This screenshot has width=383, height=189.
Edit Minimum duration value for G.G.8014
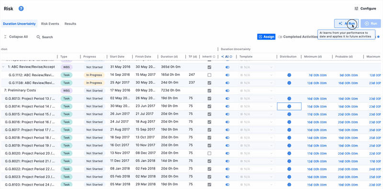pos(317,106)
